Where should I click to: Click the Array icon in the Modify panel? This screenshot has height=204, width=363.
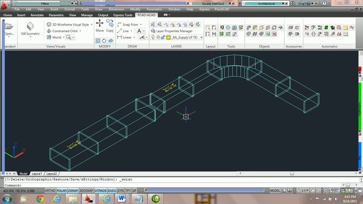pyautogui.click(x=98, y=41)
